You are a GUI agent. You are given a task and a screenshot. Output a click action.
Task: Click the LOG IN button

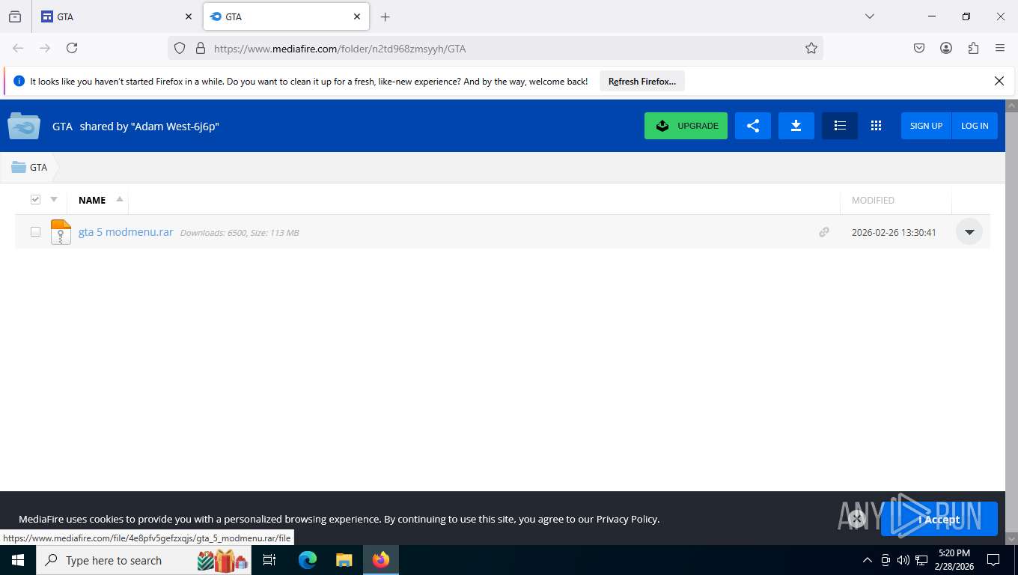975,126
